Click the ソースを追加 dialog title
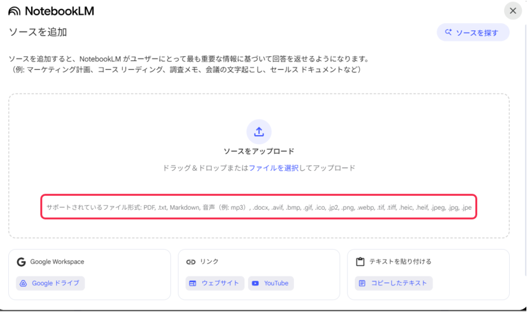The width and height of the screenshot is (531, 314). pyautogui.click(x=38, y=32)
